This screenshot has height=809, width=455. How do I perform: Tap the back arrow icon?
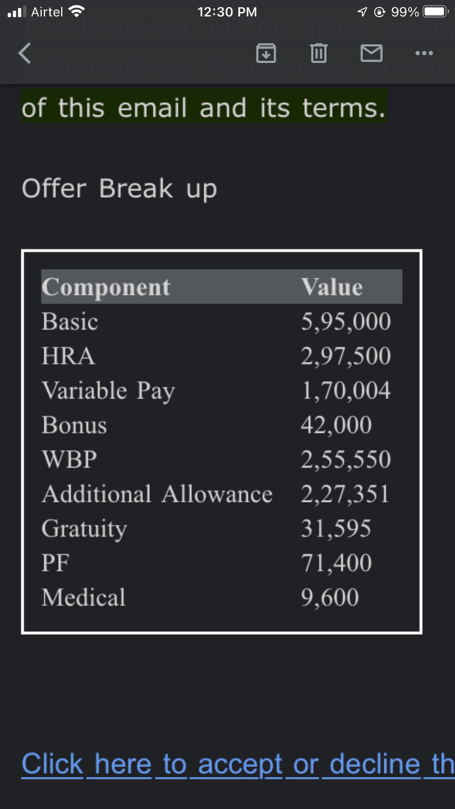[x=24, y=53]
